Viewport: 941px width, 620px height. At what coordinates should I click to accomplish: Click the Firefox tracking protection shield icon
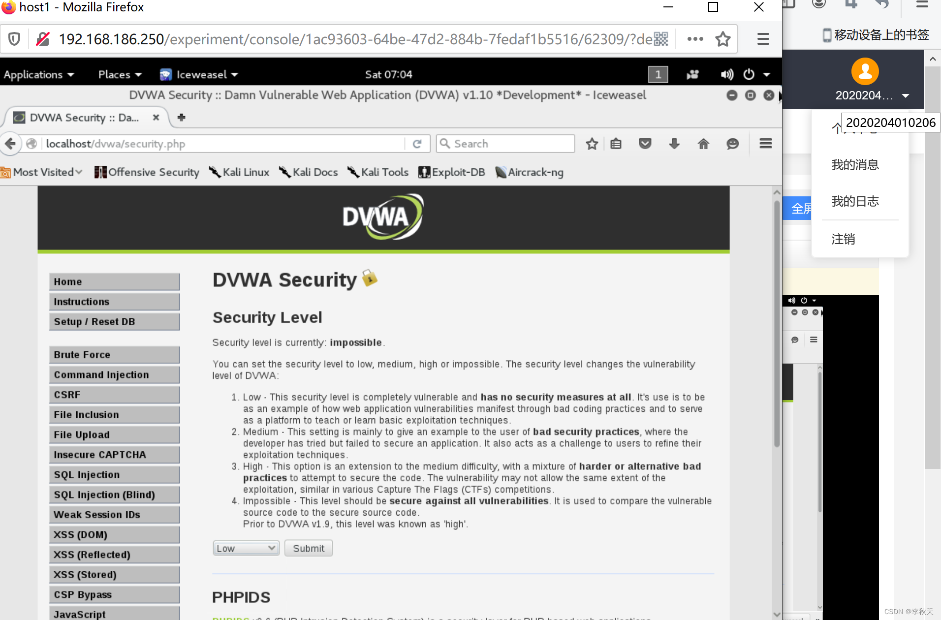(14, 39)
